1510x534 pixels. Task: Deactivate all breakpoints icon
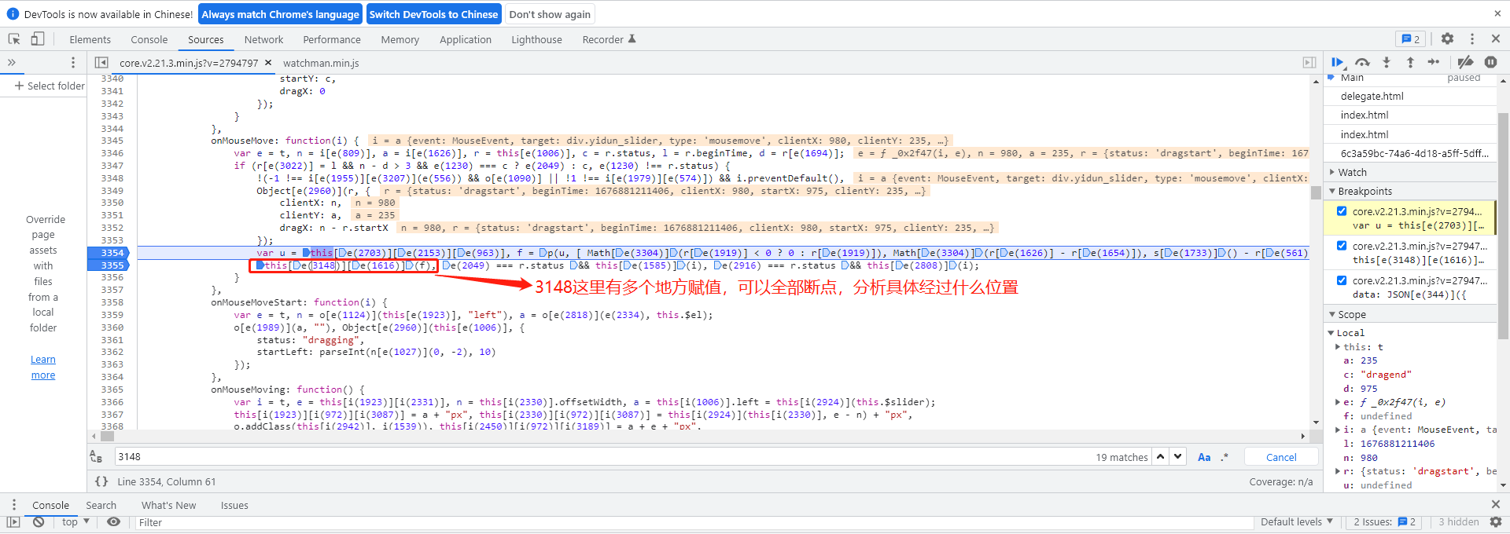click(1465, 62)
